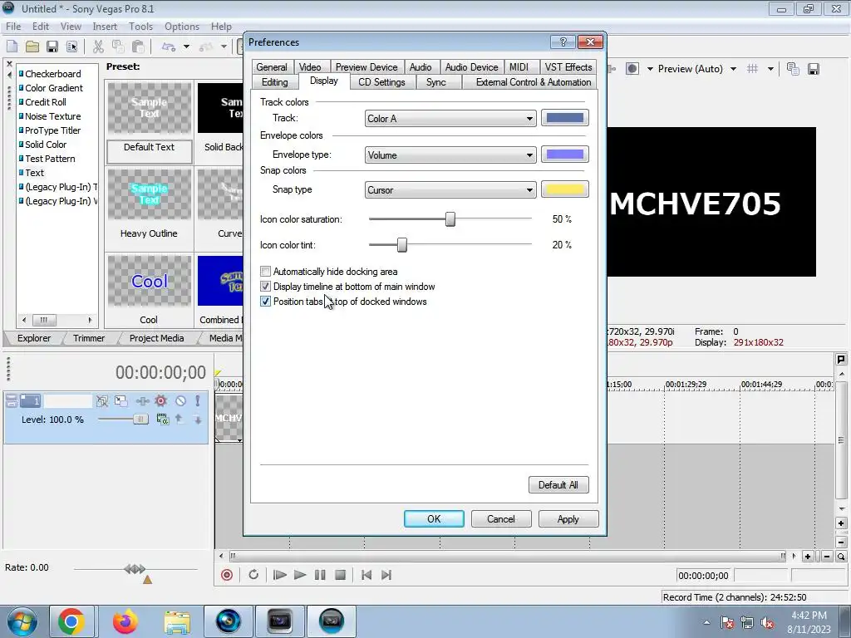Enable Automatically hide docking area checkbox
Viewport: 851px width, 638px height.
(x=265, y=272)
